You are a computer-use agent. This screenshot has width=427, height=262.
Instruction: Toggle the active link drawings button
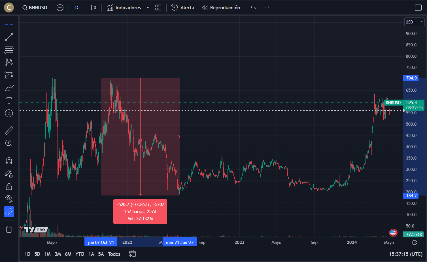[9, 212]
